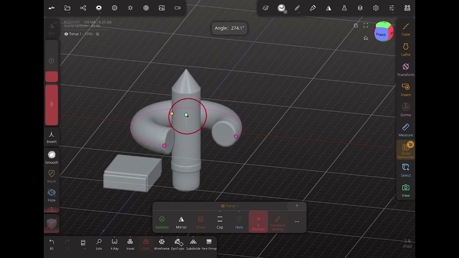Collapse Torus 1 panel with up arrow
Viewport: 459px width, 258px height.
(x=297, y=206)
